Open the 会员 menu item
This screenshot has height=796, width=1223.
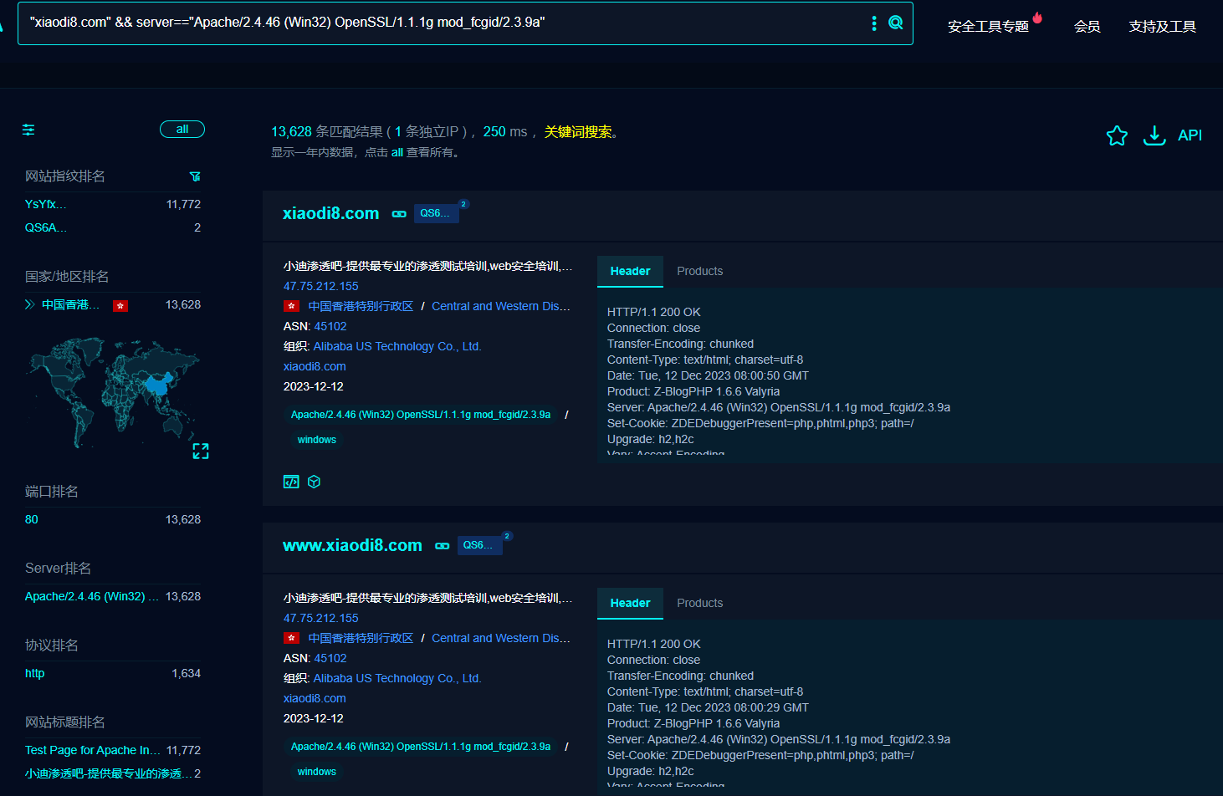pyautogui.click(x=1087, y=27)
